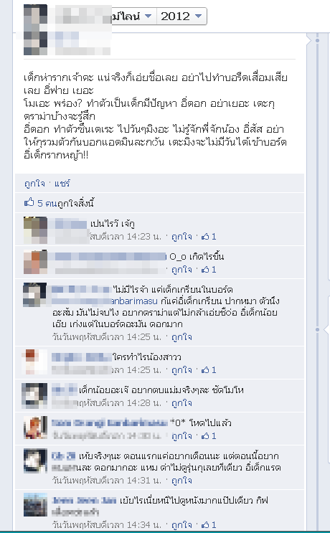Click thumbs-up count on 14:34 comment
Screen dimensions: 330x533
point(209,525)
